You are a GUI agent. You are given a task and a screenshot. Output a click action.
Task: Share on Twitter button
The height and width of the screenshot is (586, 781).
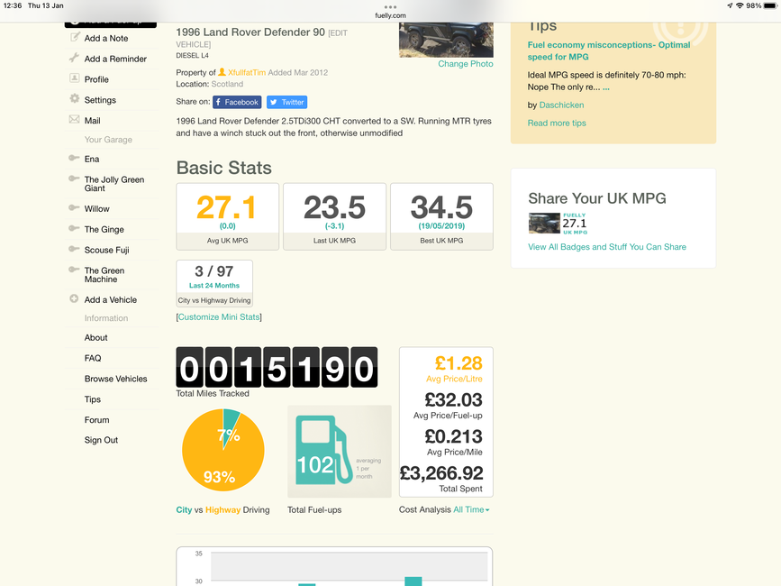click(x=286, y=102)
